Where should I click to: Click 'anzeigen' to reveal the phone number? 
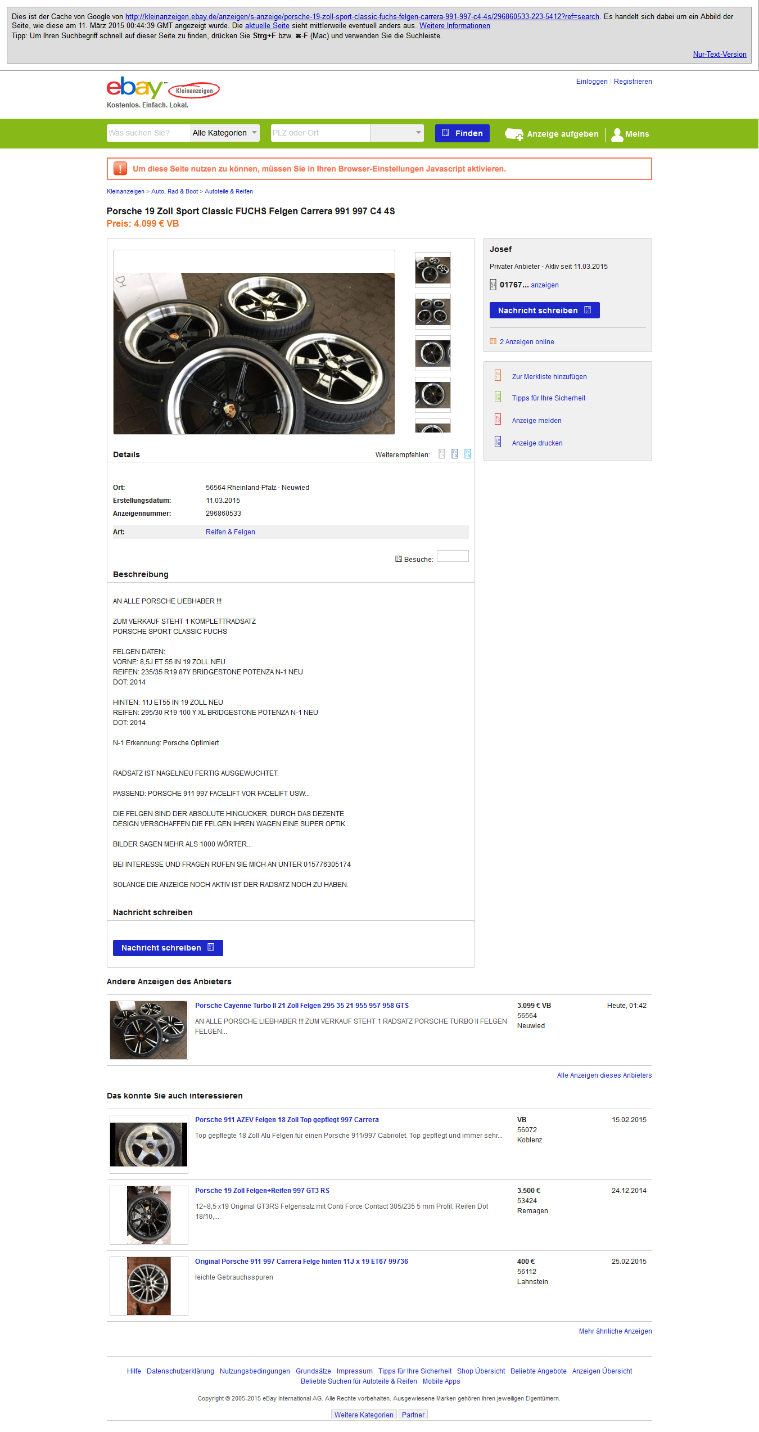pos(545,285)
